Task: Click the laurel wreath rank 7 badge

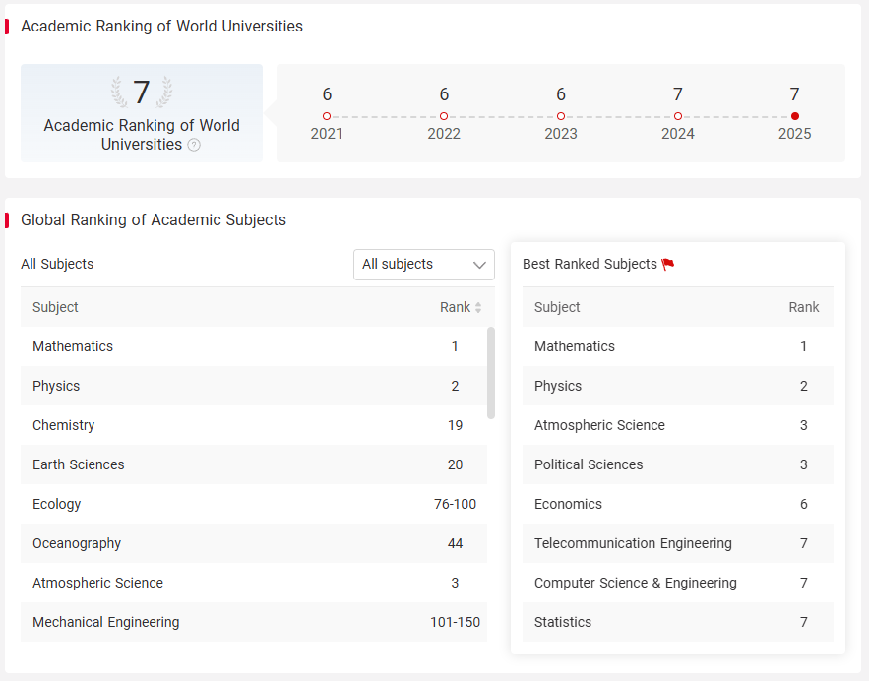Action: coord(142,92)
